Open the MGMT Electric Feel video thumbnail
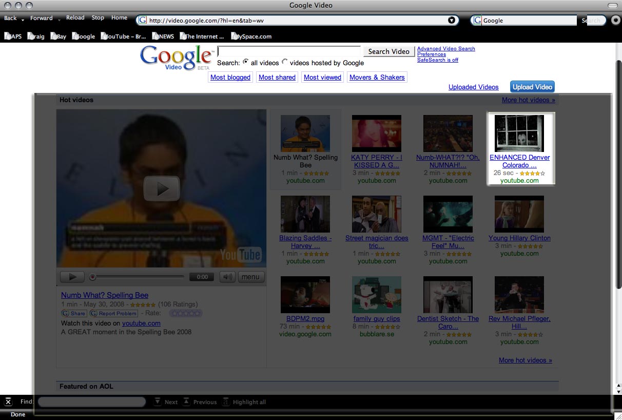This screenshot has height=420, width=622. pyautogui.click(x=448, y=214)
